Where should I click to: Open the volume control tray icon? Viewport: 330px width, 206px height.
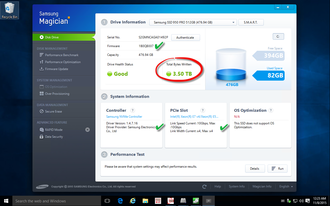(x=301, y=201)
